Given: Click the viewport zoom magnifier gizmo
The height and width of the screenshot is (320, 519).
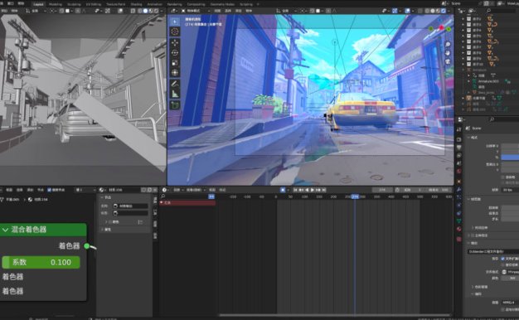Looking at the screenshot, I should (448, 44).
